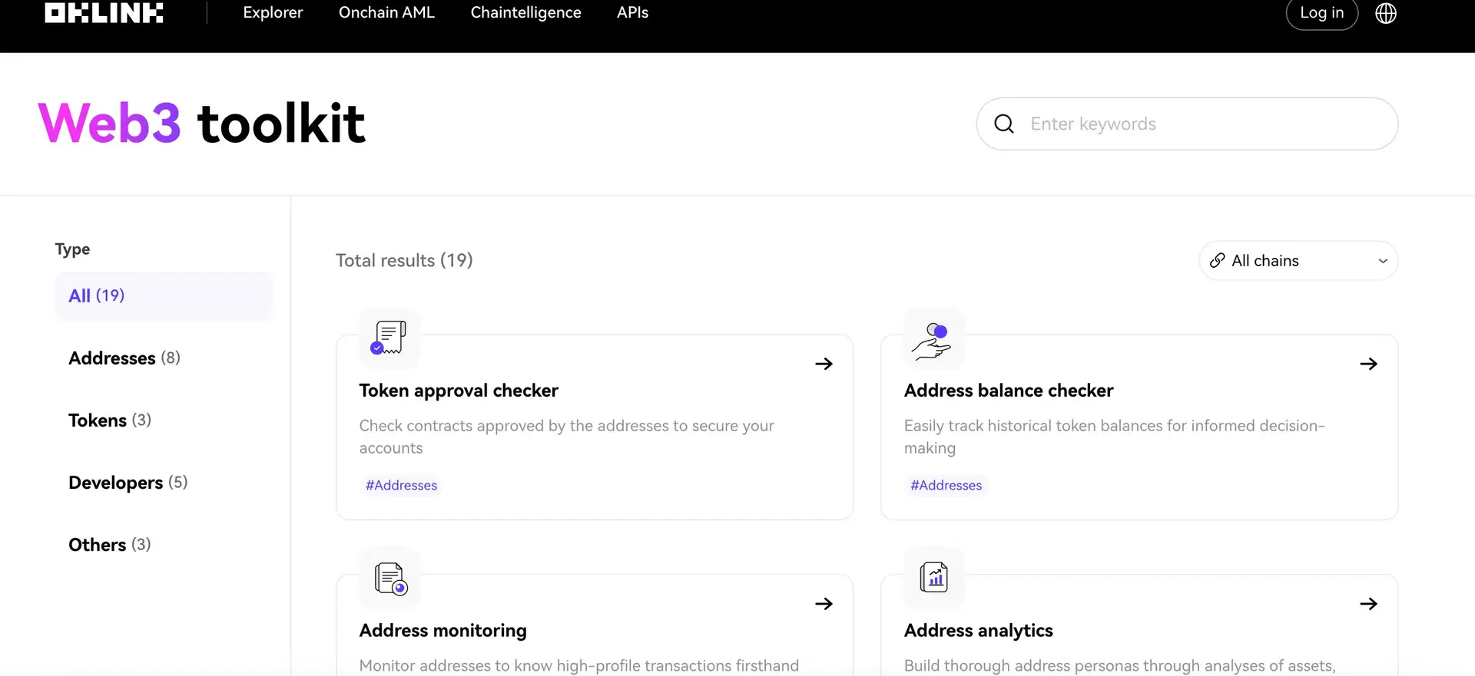Click the Address balance checker hand-coin icon

click(933, 340)
